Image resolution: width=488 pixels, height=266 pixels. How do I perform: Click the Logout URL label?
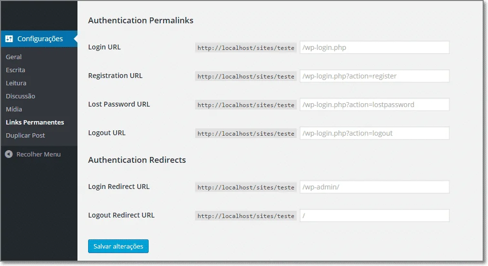pos(107,133)
